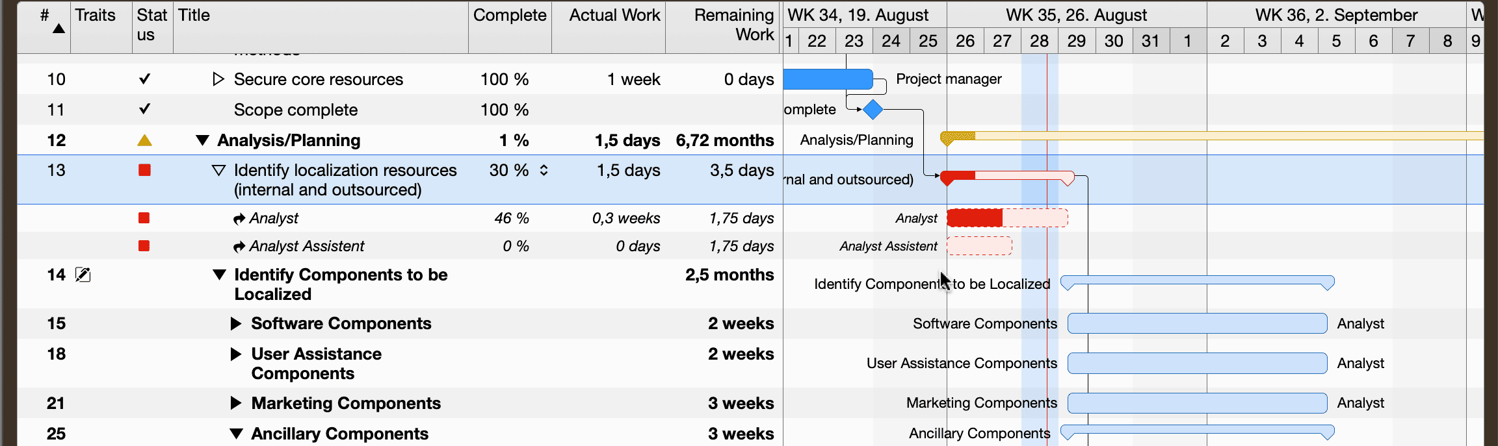The width and height of the screenshot is (1498, 446).
Task: Expand the User Assistance Components group
Action: point(235,354)
